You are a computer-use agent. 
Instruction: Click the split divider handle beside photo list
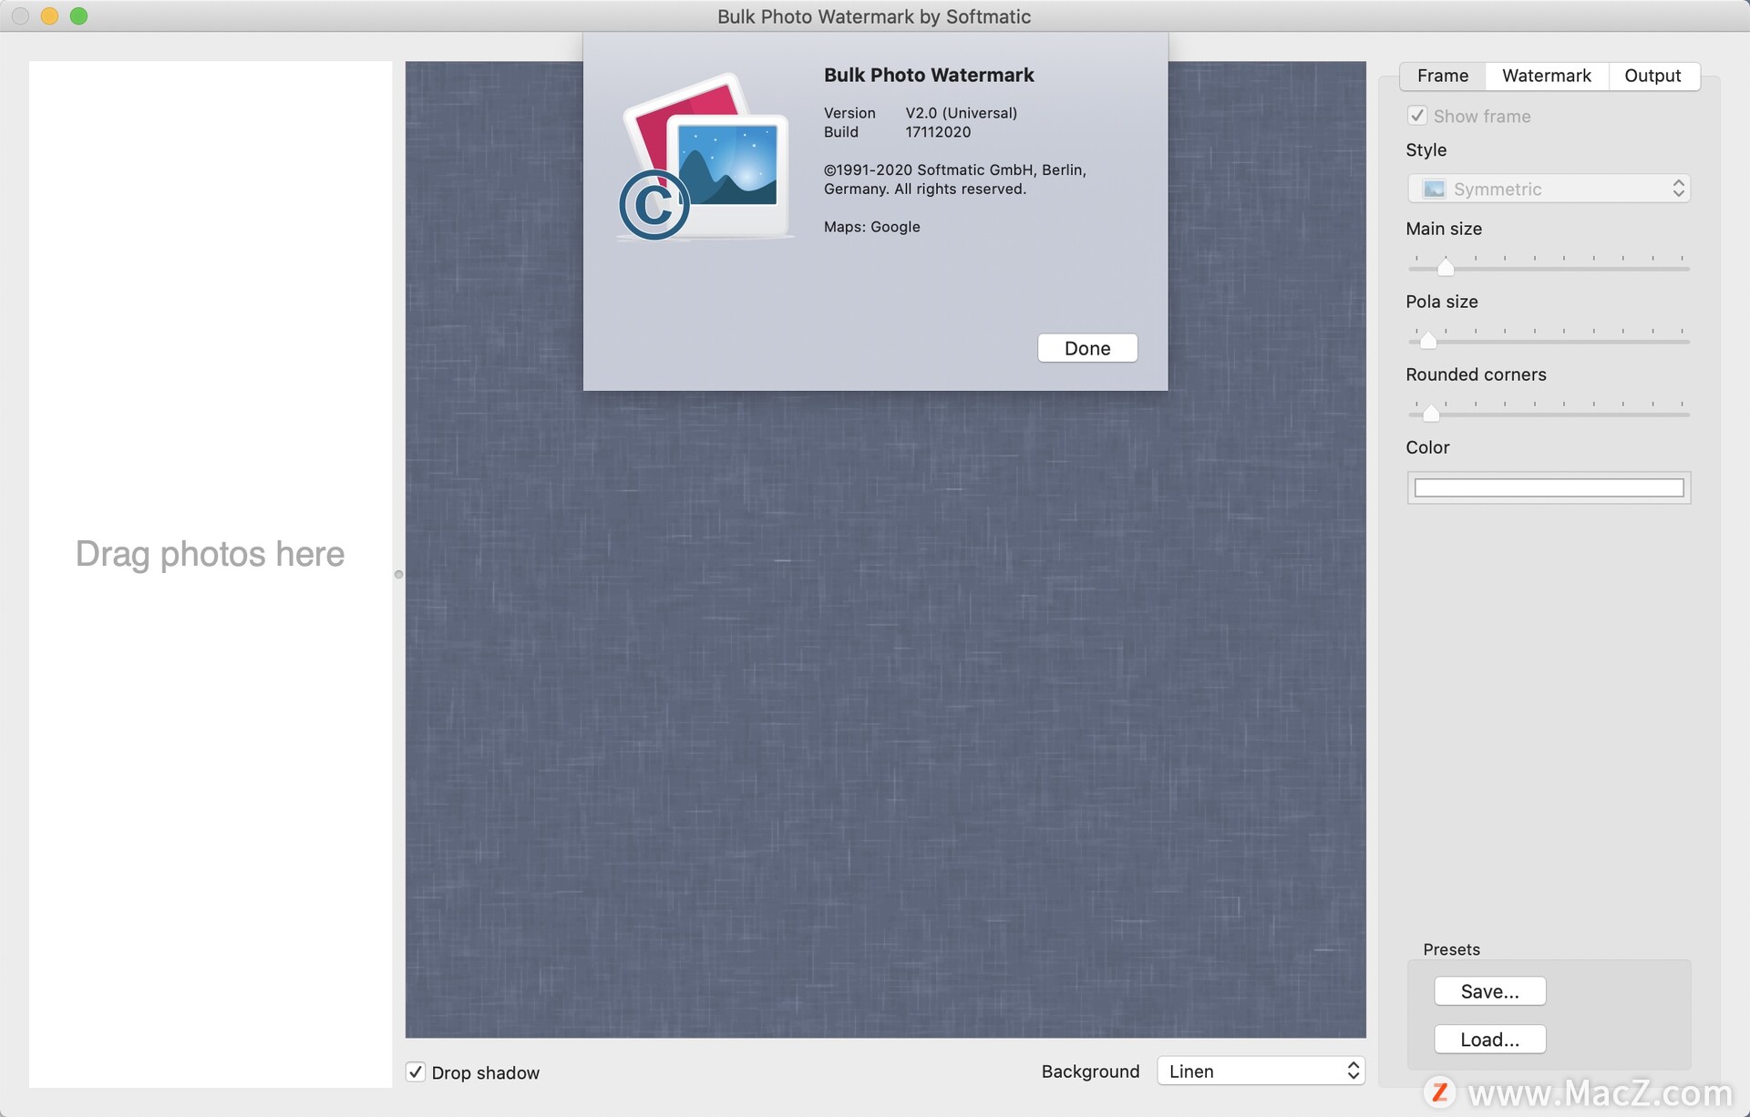click(x=398, y=574)
